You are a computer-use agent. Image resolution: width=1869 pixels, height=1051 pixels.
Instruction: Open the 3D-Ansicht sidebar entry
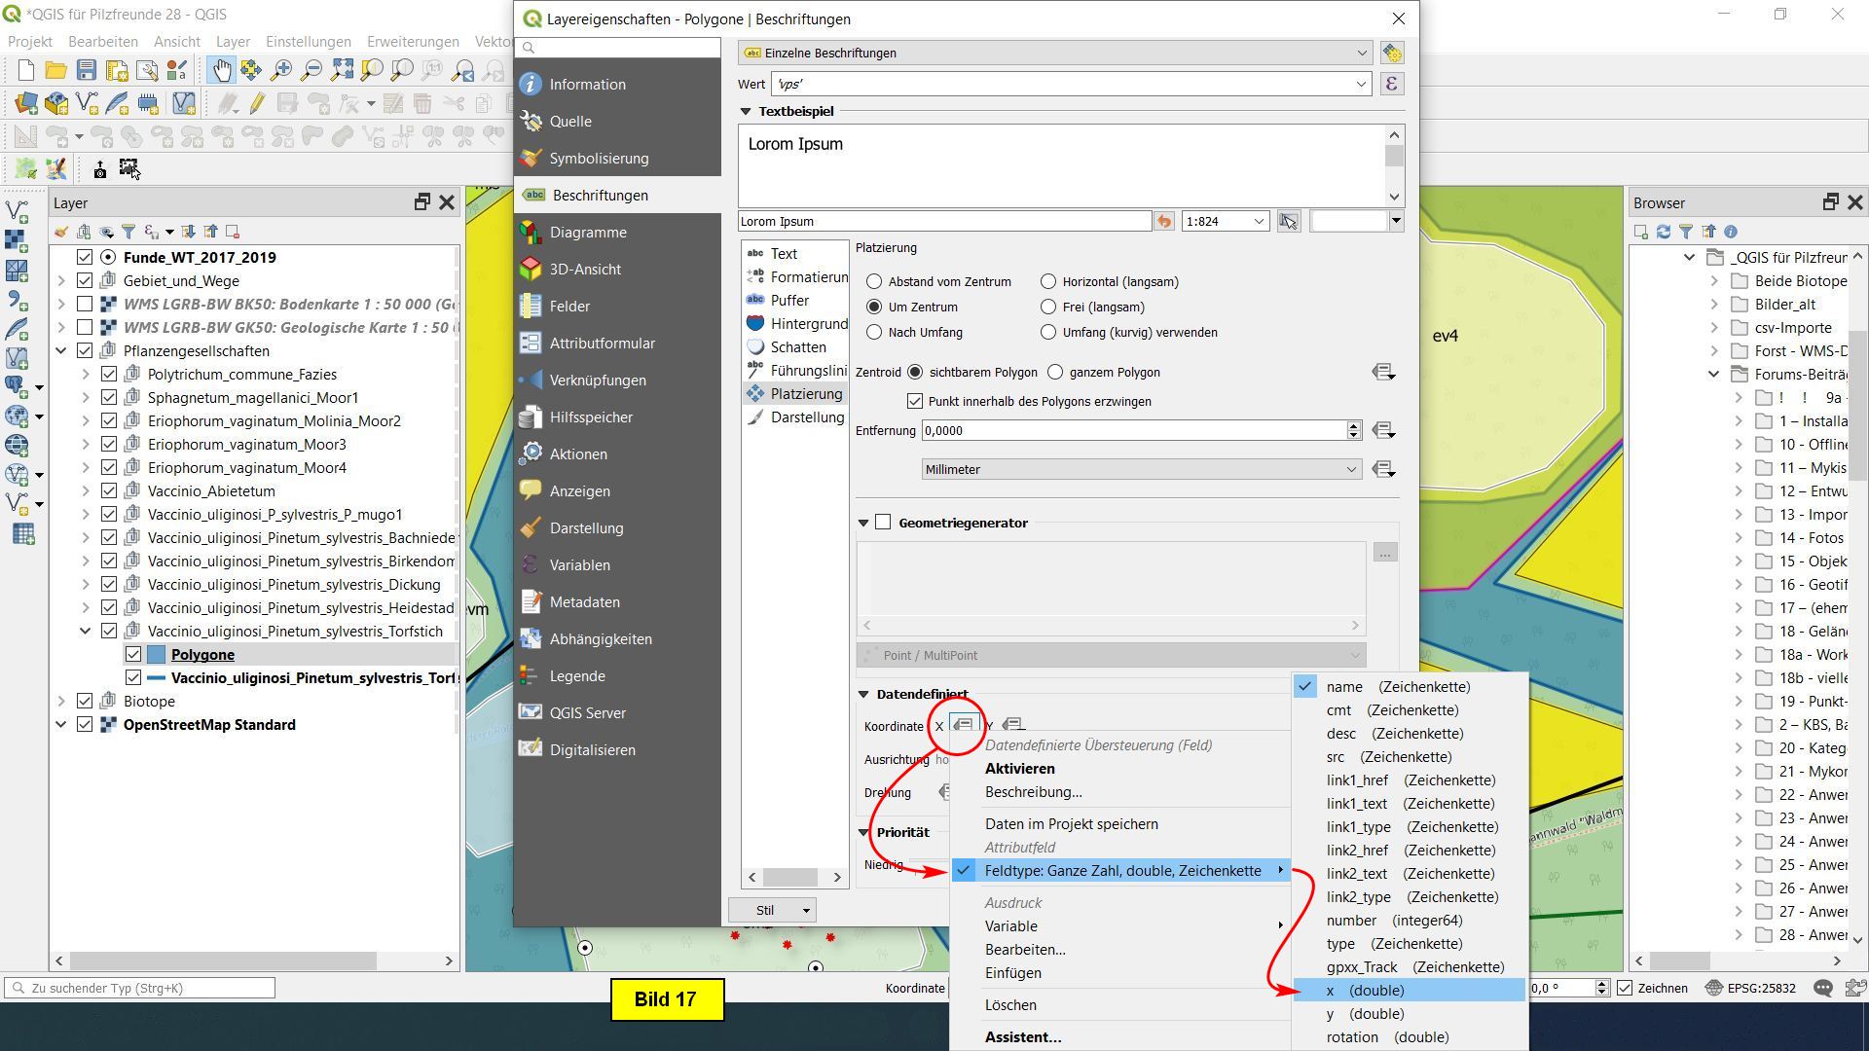click(x=584, y=269)
